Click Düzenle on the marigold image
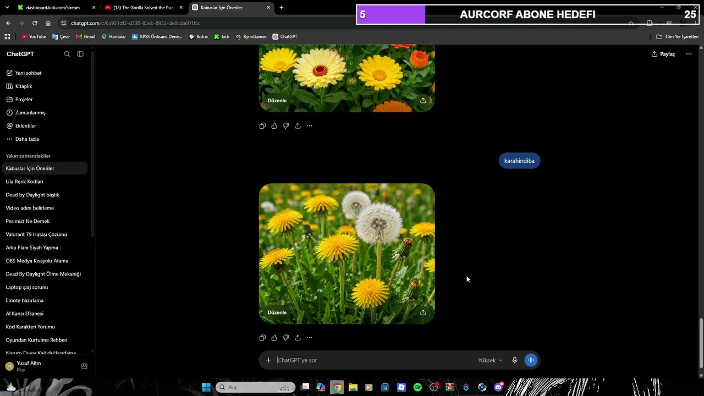 [277, 101]
